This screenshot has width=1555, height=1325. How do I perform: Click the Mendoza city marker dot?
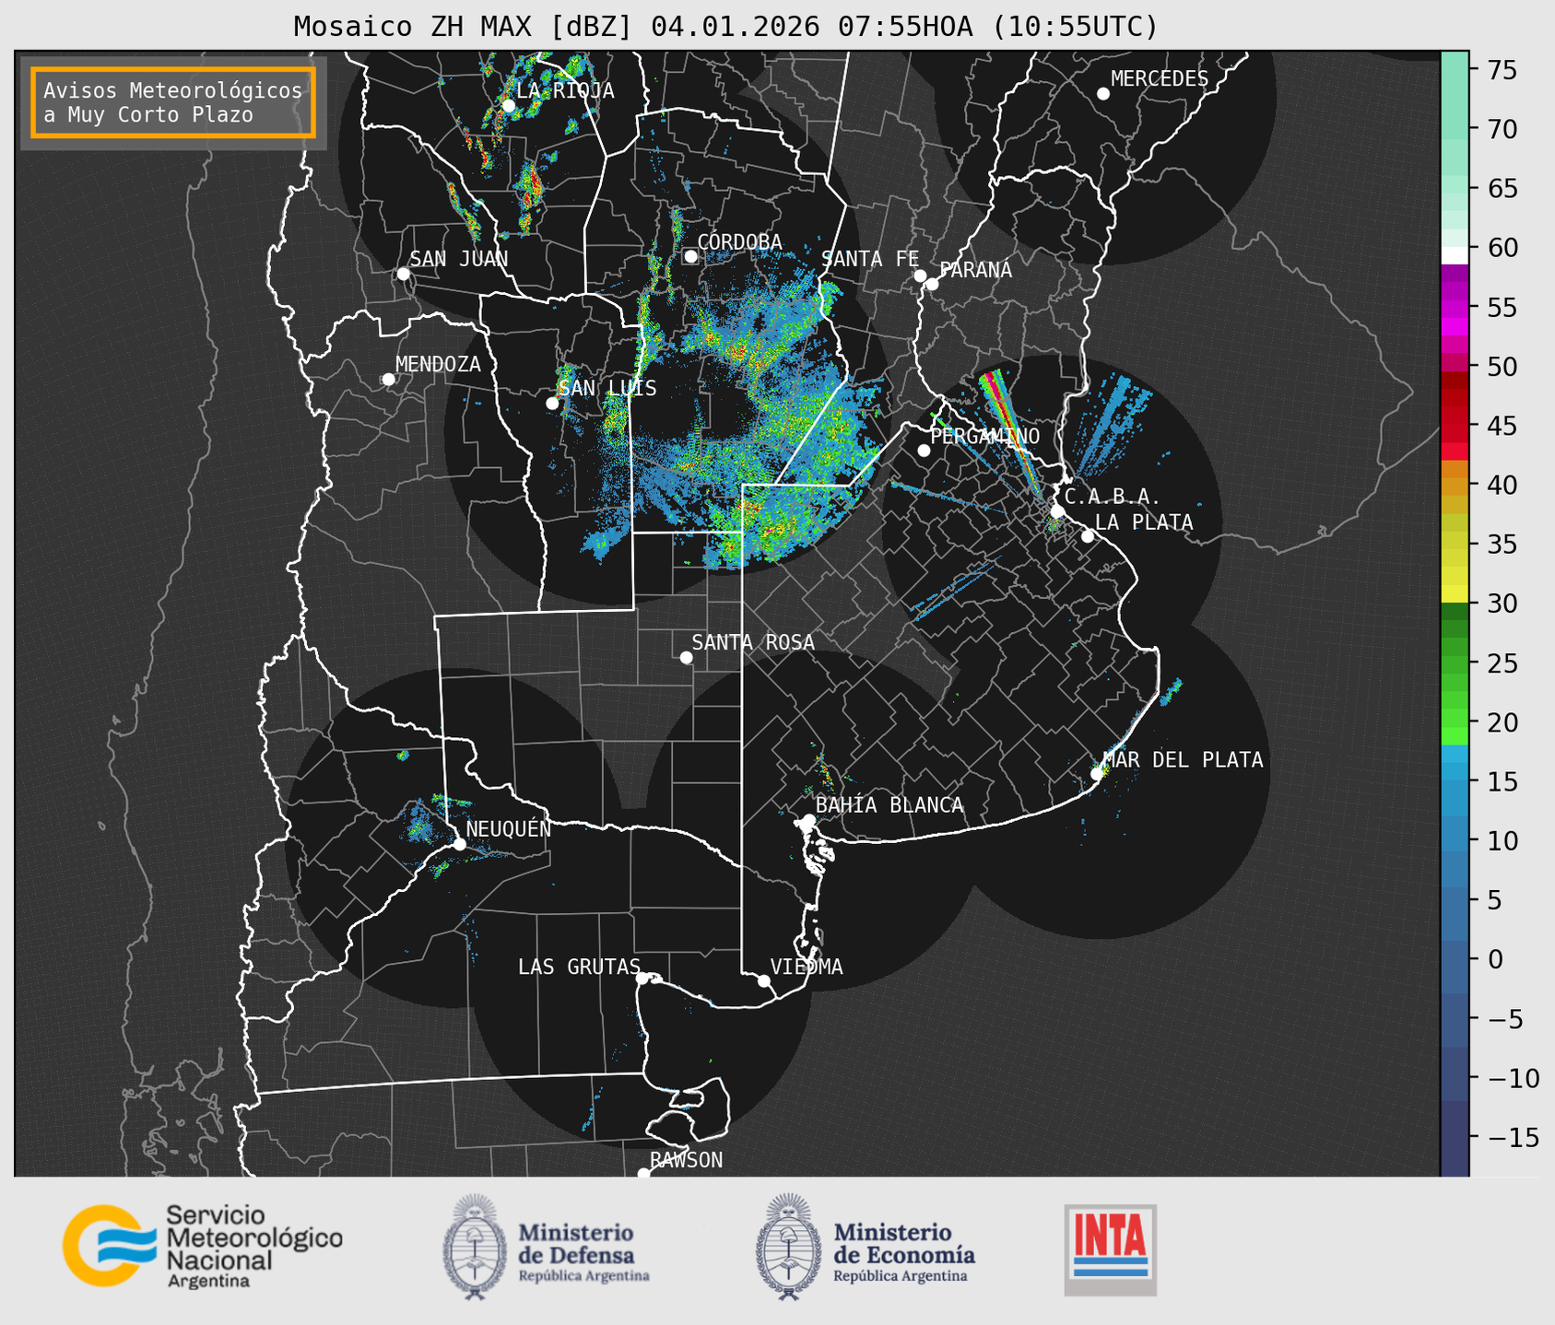coord(388,380)
